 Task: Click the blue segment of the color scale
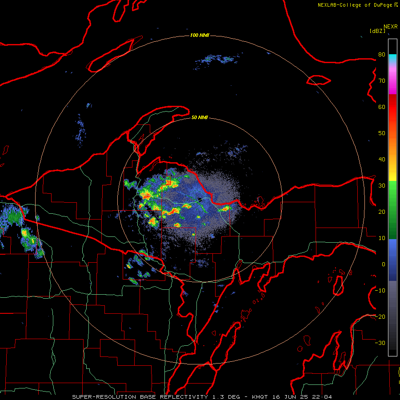click(392, 260)
